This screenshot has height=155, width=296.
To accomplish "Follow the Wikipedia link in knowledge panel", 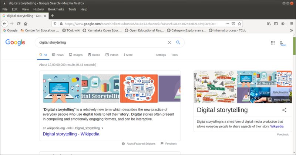I will (277, 126).
